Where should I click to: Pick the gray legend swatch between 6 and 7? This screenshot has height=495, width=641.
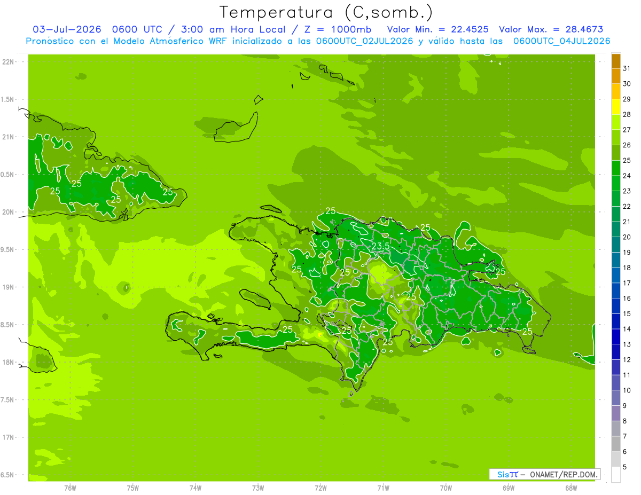(x=616, y=444)
